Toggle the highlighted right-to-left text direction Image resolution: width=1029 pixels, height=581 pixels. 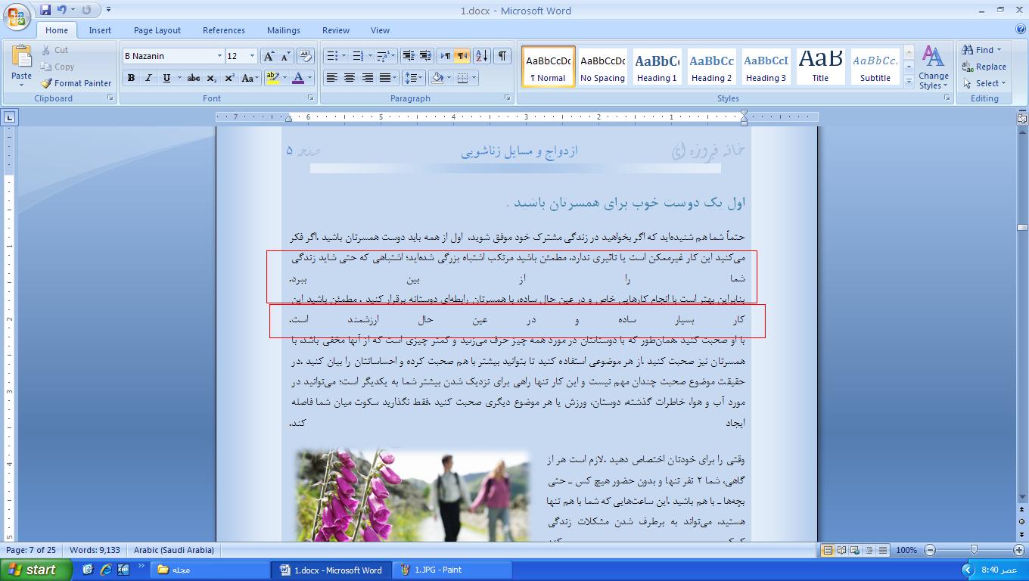tap(462, 56)
